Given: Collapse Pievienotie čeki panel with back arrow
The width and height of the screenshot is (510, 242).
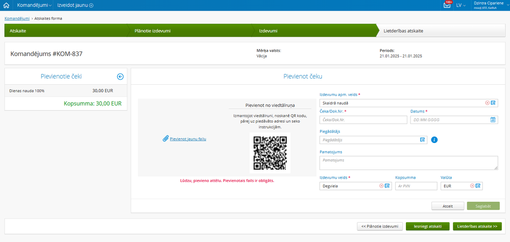Looking at the screenshot, I should (120, 77).
